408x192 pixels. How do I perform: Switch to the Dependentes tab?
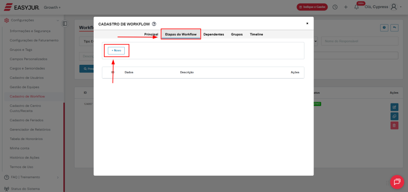214,35
